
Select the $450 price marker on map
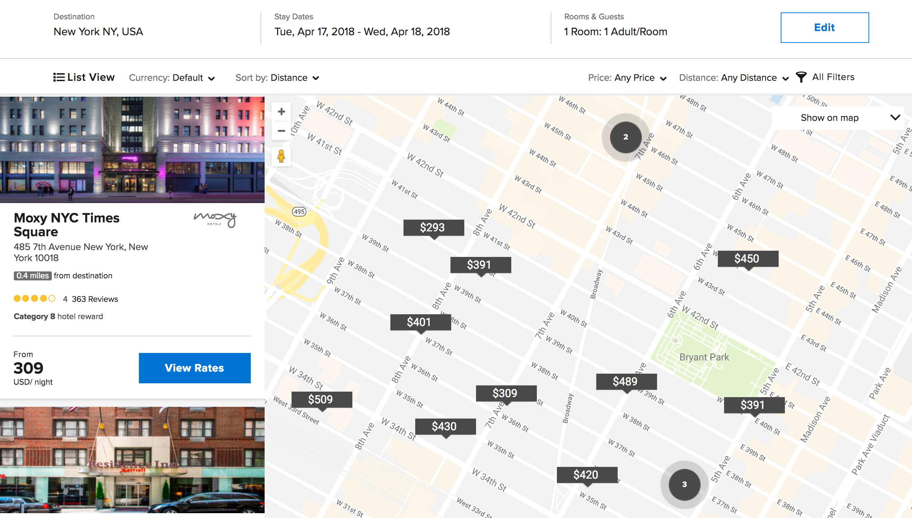point(747,259)
